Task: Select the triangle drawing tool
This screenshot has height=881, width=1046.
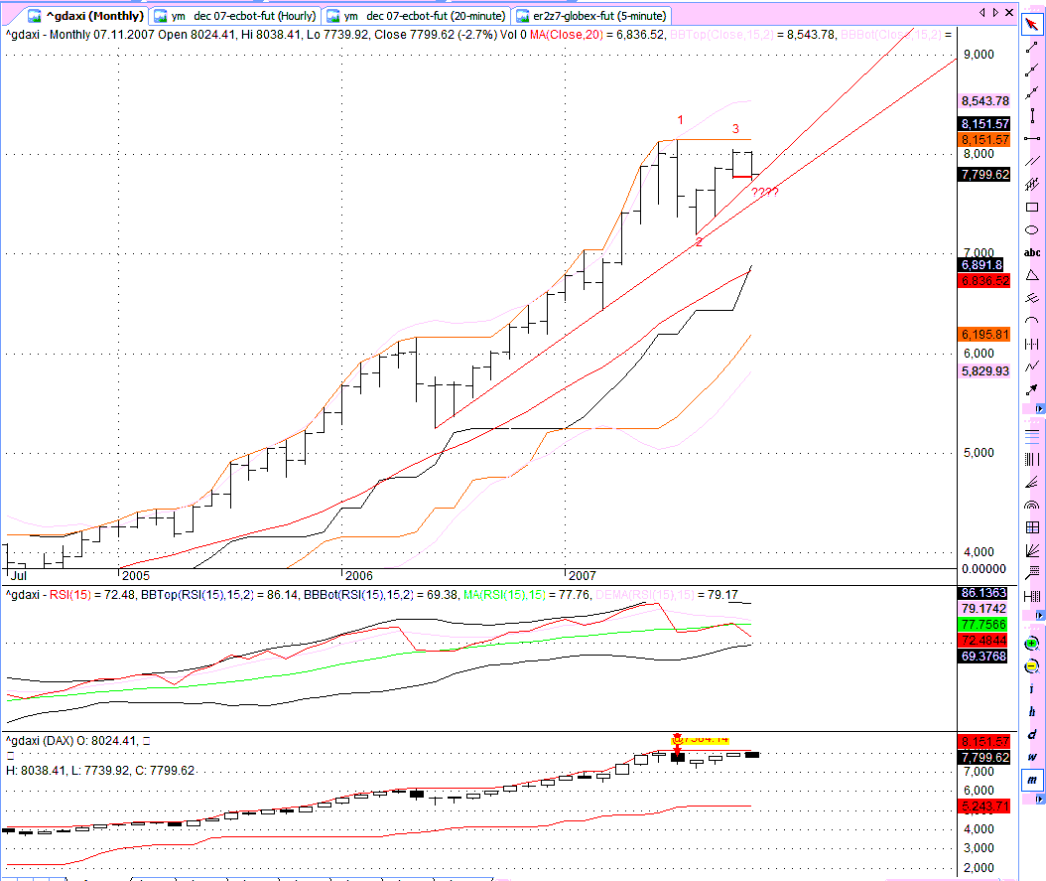Action: click(x=1032, y=275)
